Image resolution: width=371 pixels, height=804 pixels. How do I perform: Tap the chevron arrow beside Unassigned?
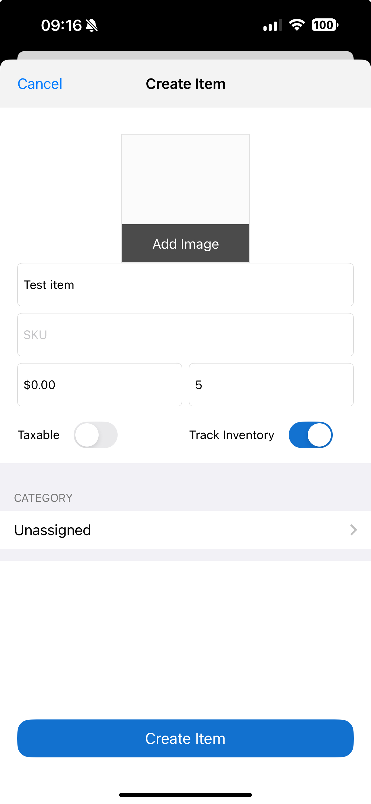point(353,530)
